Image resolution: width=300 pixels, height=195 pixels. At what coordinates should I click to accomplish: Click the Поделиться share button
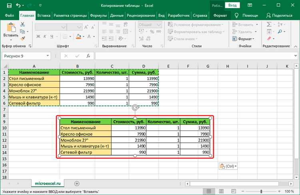pos(279,15)
